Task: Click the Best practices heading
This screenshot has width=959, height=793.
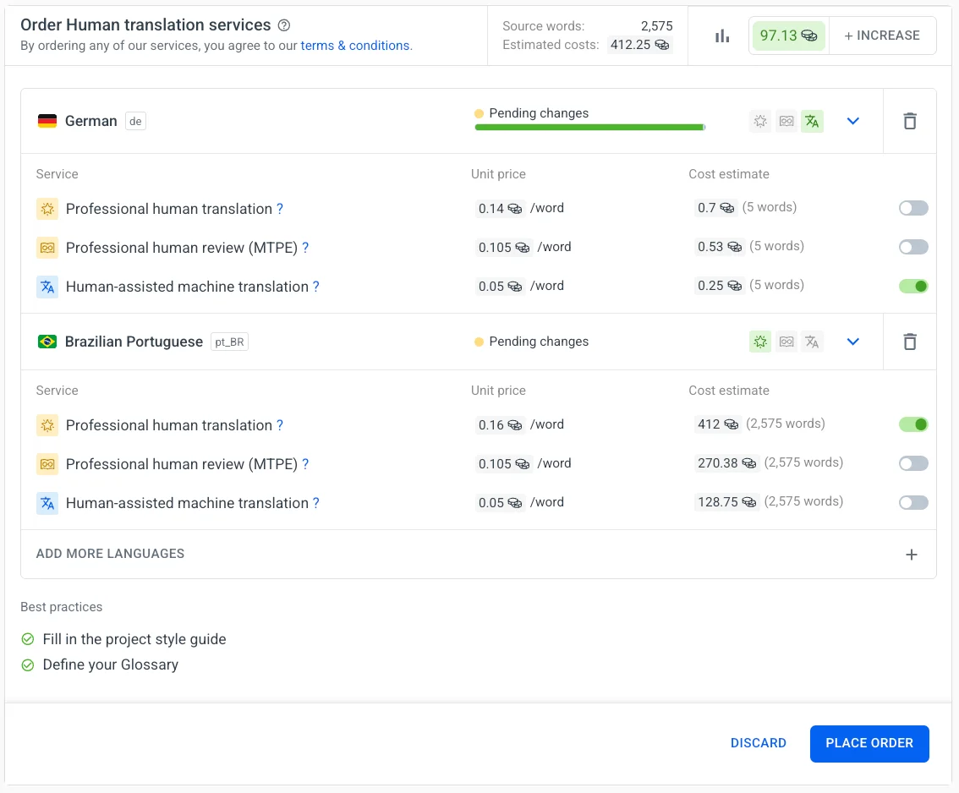Action: coord(61,607)
